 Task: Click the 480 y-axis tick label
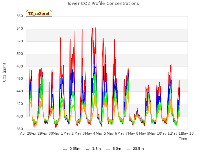[20, 67]
